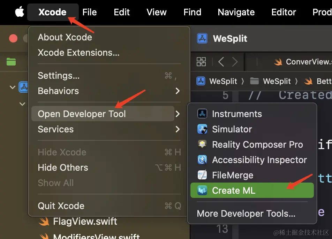Go back with the editor's left chevron
This screenshot has height=239, width=332.
[221, 62]
